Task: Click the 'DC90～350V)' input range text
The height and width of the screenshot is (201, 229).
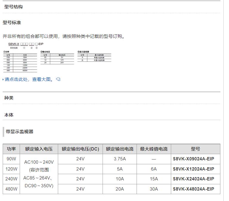Action: pos(39,186)
